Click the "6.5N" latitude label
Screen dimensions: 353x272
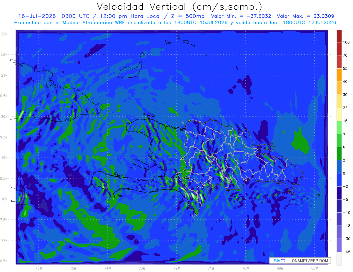(x=4, y=261)
